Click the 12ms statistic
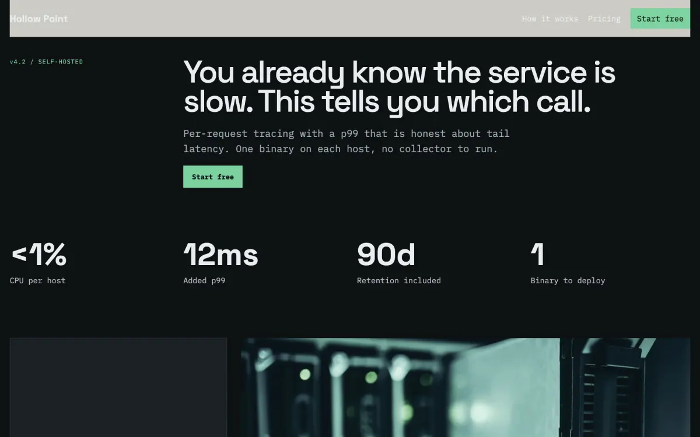Viewport: 700px width, 437px height. tap(220, 255)
